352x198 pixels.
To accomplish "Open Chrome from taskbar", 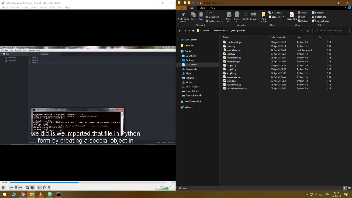I will pos(23,194).
